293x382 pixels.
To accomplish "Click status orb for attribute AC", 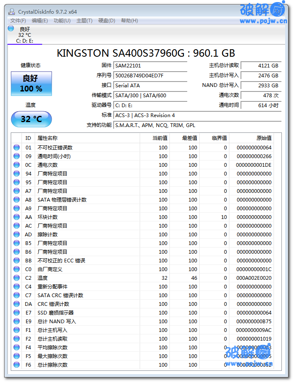I will pos(17,226).
